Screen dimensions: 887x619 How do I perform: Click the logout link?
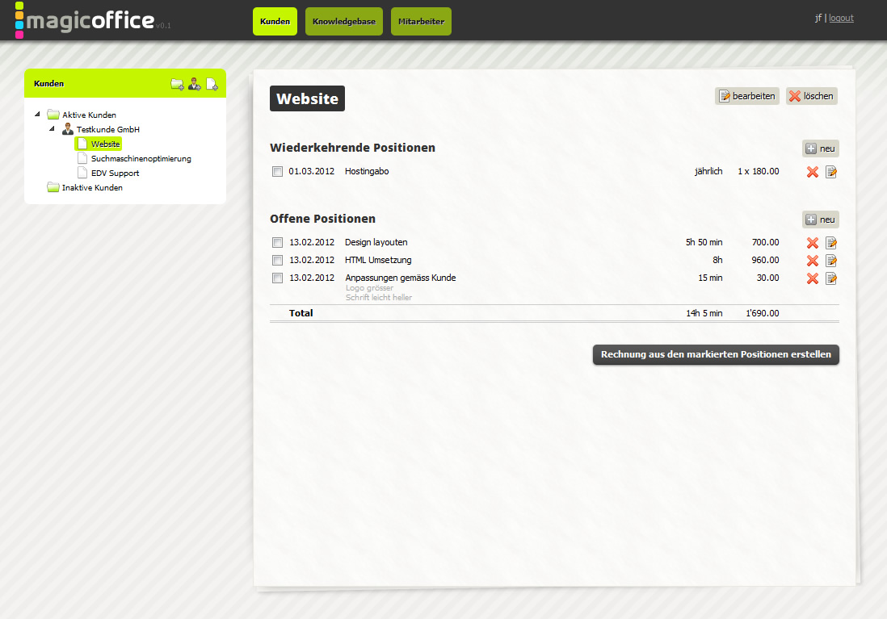click(841, 18)
